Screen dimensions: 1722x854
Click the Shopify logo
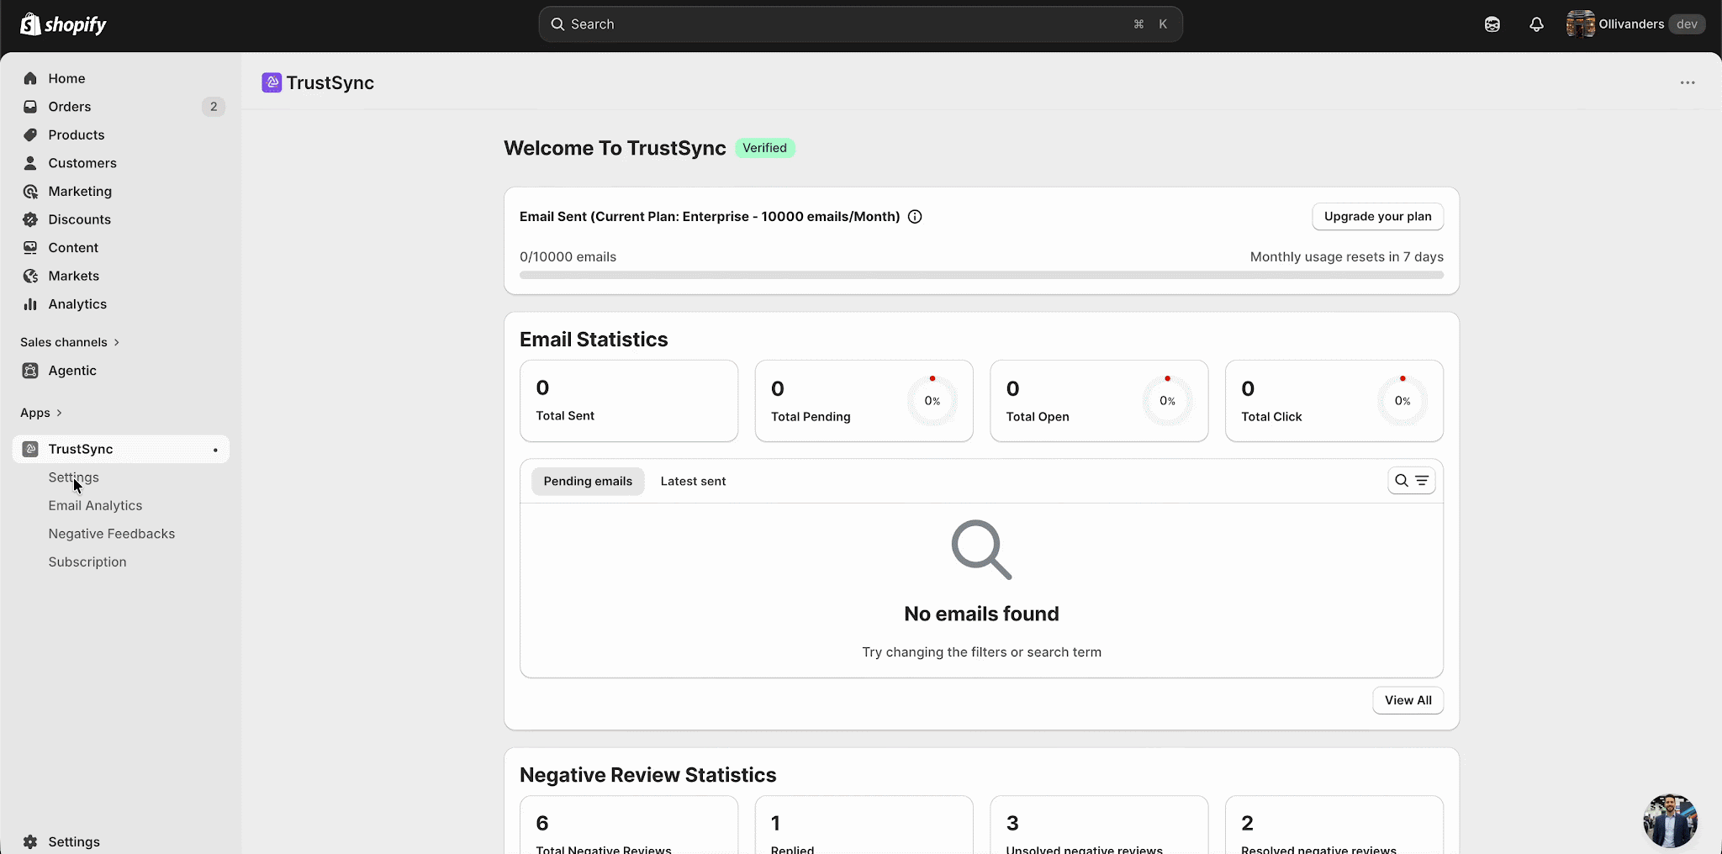tap(63, 24)
